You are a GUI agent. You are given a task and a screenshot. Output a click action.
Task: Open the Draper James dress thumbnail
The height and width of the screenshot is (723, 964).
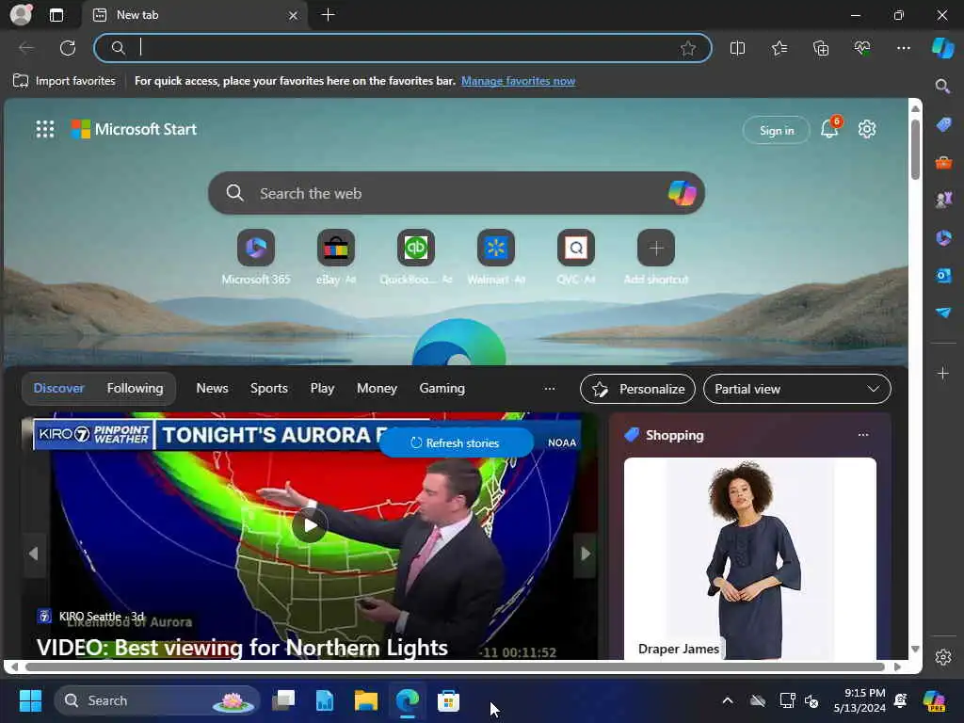point(750,558)
